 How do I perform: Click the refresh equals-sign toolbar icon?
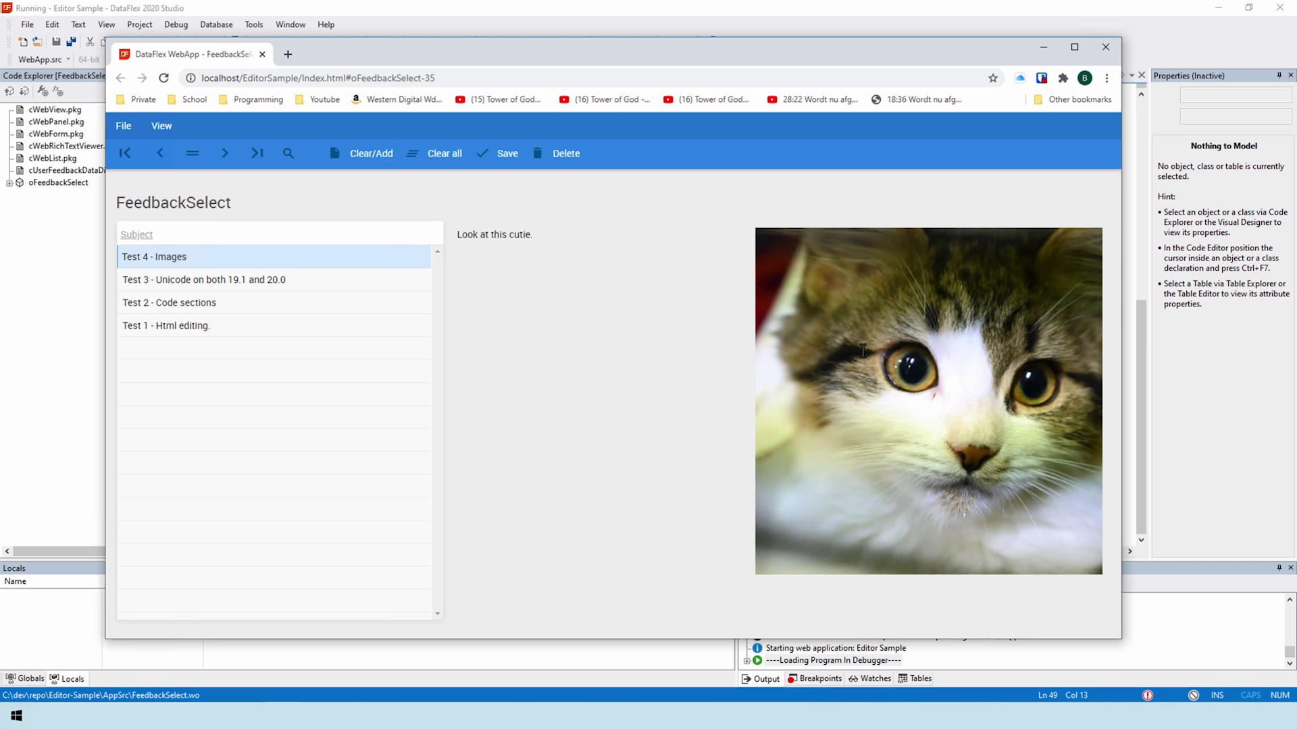(x=193, y=153)
